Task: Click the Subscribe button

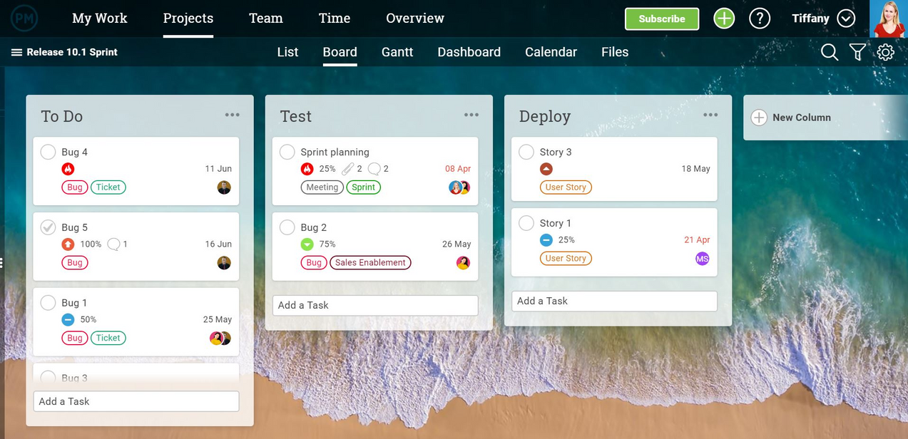Action: 661,19
